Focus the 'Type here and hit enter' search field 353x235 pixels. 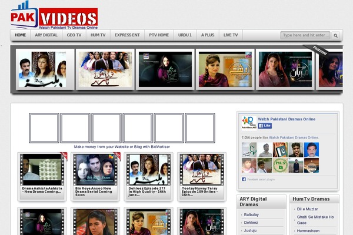point(305,35)
